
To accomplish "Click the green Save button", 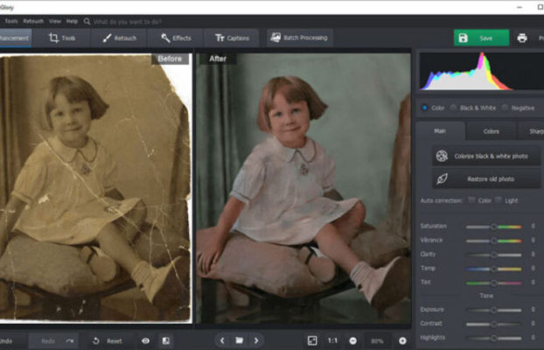I will pos(481,38).
